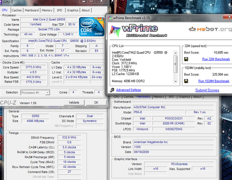232x180 pixels.
Task: Open Graphics tab in the lower-right CPU-Z window
Action: pyautogui.click(x=184, y=97)
